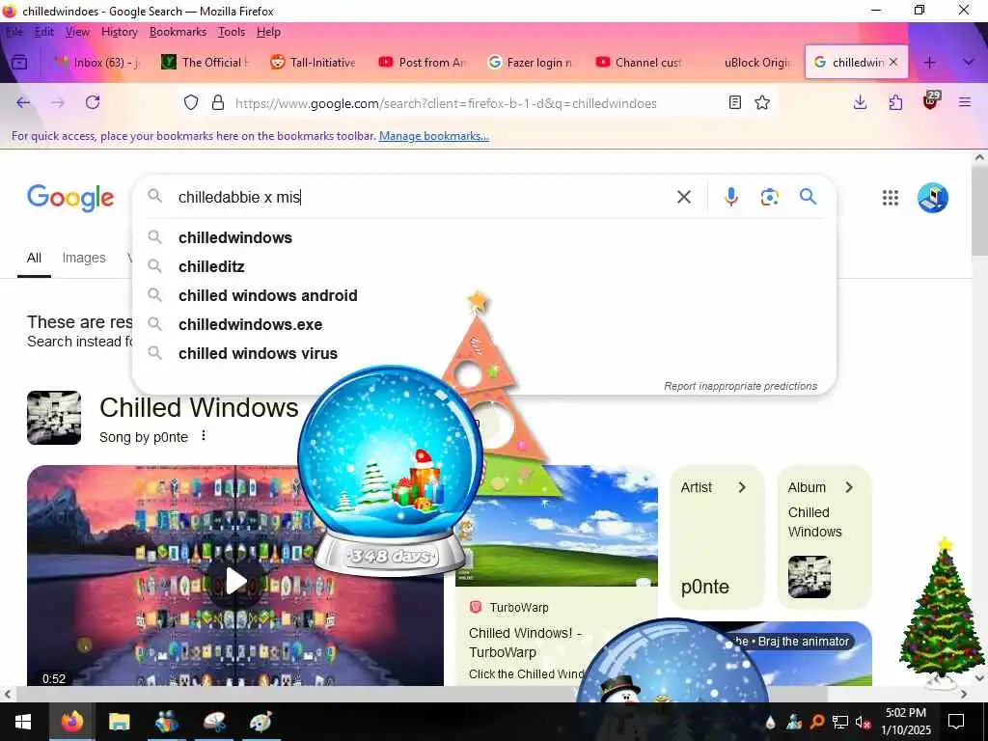Screen dimensions: 988x741
Task: Open the Tools menu
Action: 232,32
